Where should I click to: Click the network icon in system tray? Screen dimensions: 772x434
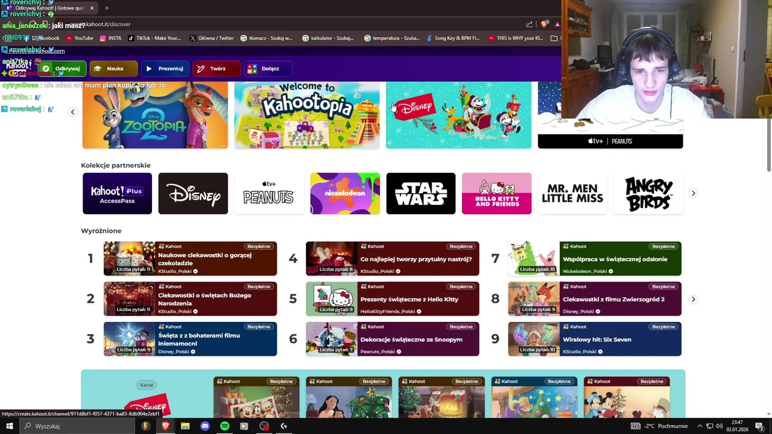709,426
